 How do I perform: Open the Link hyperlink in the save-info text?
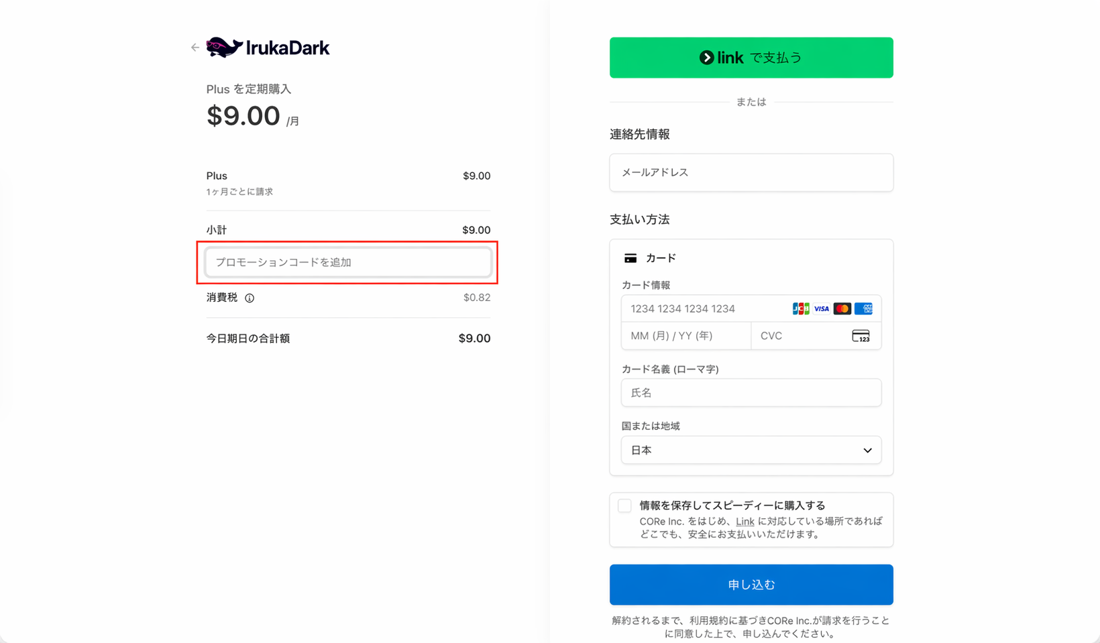point(745,521)
